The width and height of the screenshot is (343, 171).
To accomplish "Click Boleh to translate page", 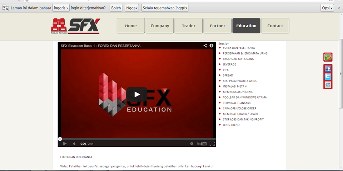I will (116, 8).
